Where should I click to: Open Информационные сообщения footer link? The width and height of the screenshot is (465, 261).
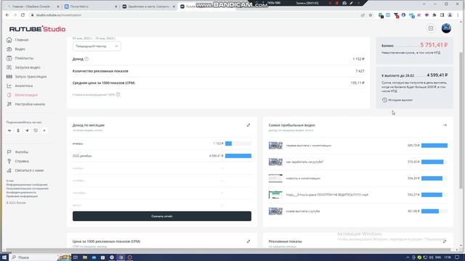coord(27,185)
